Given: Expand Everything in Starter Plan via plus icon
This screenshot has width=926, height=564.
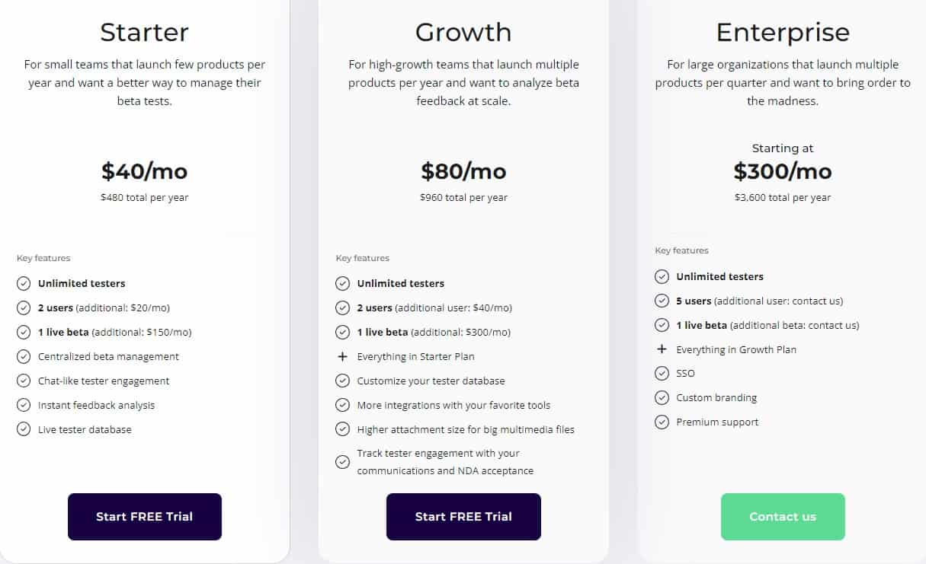Looking at the screenshot, I should click(x=342, y=356).
